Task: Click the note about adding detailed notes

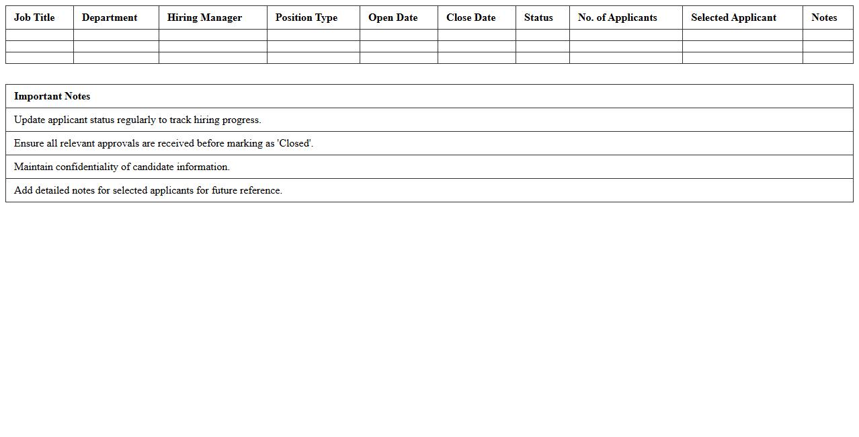Action: pos(148,190)
